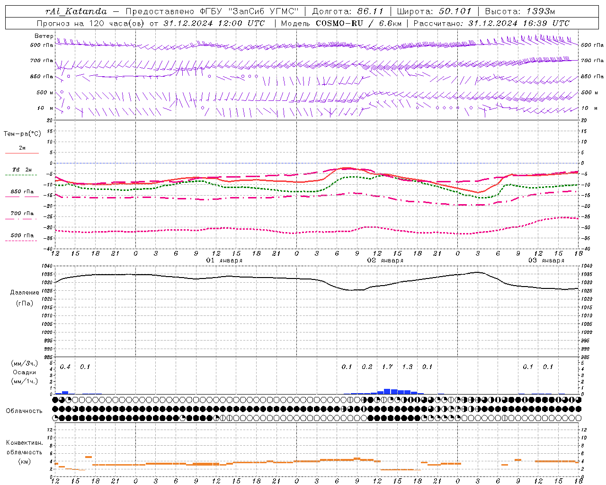606x485 pixels.
Task: Click the tallest blue precipitation bar
Action: pos(387,391)
